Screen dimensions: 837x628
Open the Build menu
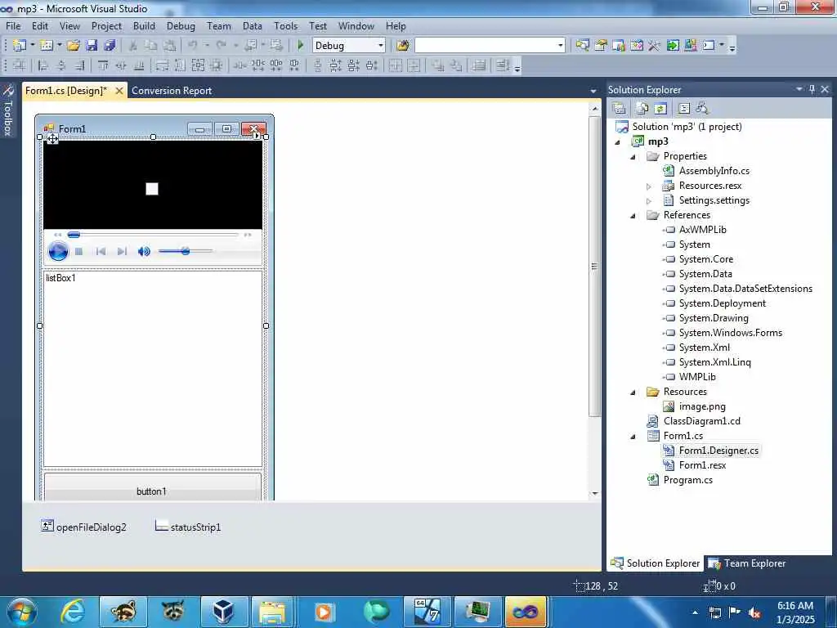144,25
